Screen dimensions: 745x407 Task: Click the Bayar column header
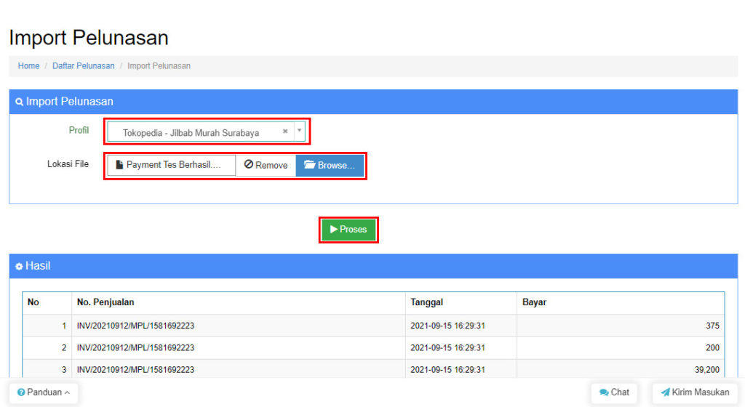(534, 302)
